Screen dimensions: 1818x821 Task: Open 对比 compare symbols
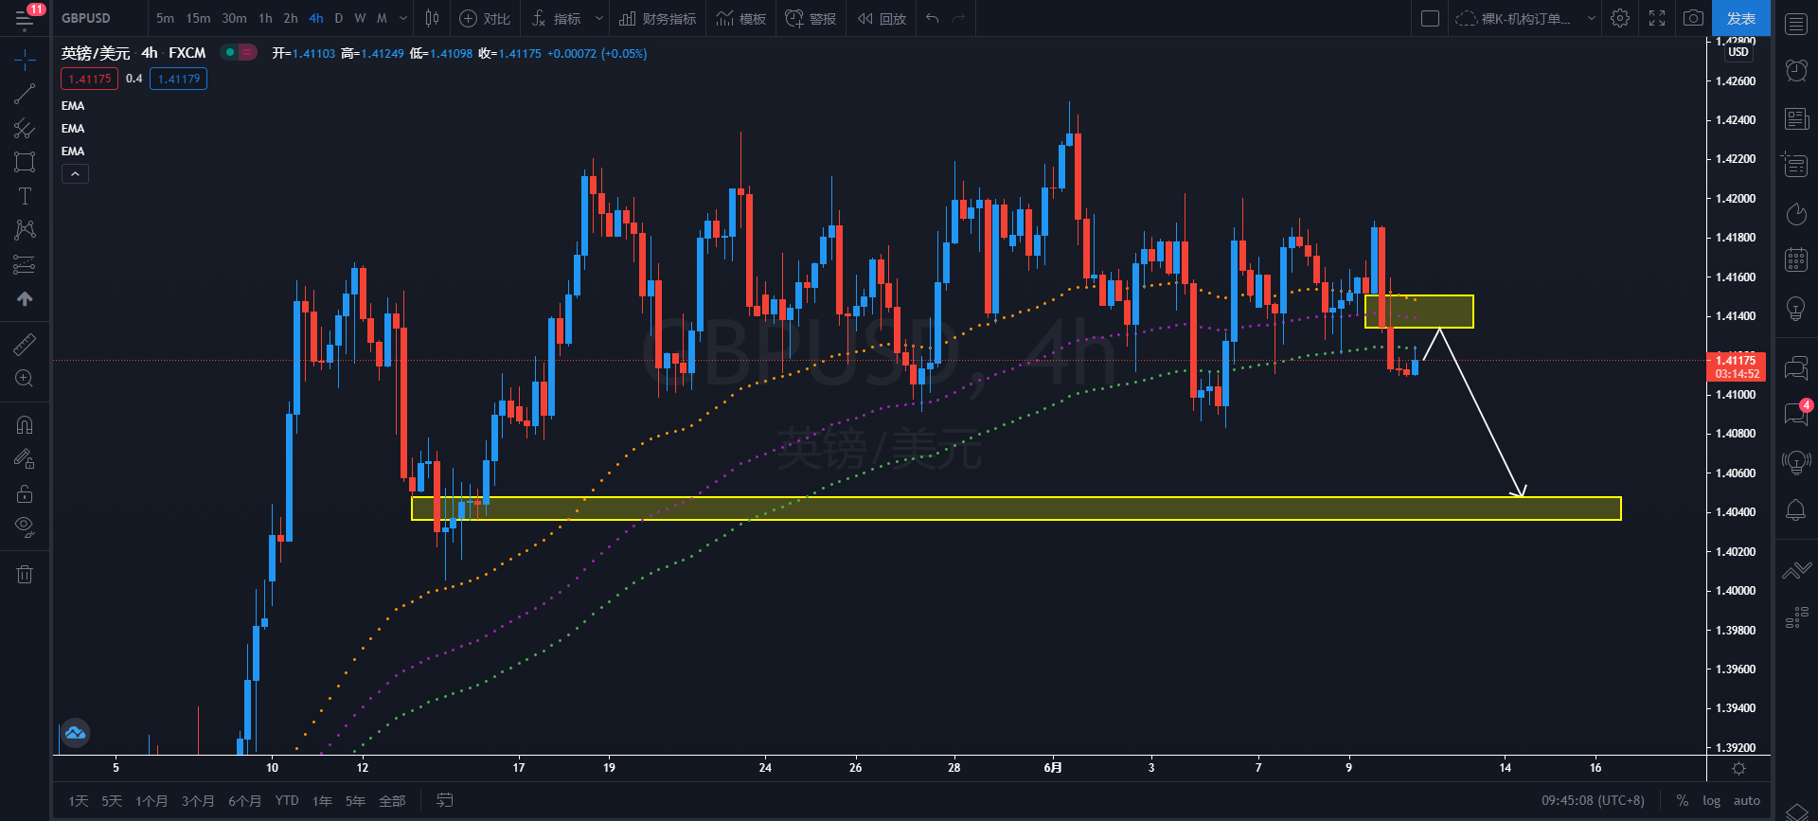click(x=485, y=18)
